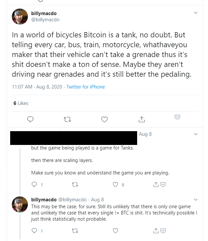View the 6 Likes list
This screenshot has width=208, height=241.
[x=21, y=103]
